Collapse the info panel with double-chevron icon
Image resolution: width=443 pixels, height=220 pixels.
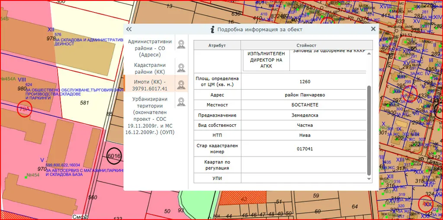[129, 29]
